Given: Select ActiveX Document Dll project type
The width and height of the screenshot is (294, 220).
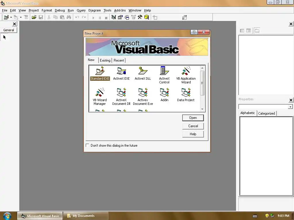Looking at the screenshot, I should (121, 97).
